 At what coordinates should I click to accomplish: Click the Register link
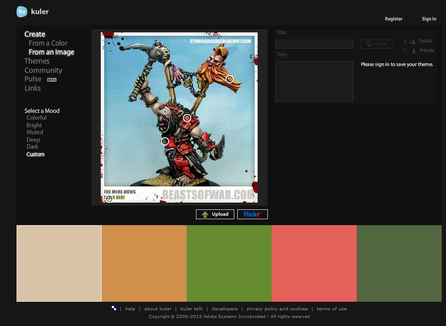[x=393, y=19]
